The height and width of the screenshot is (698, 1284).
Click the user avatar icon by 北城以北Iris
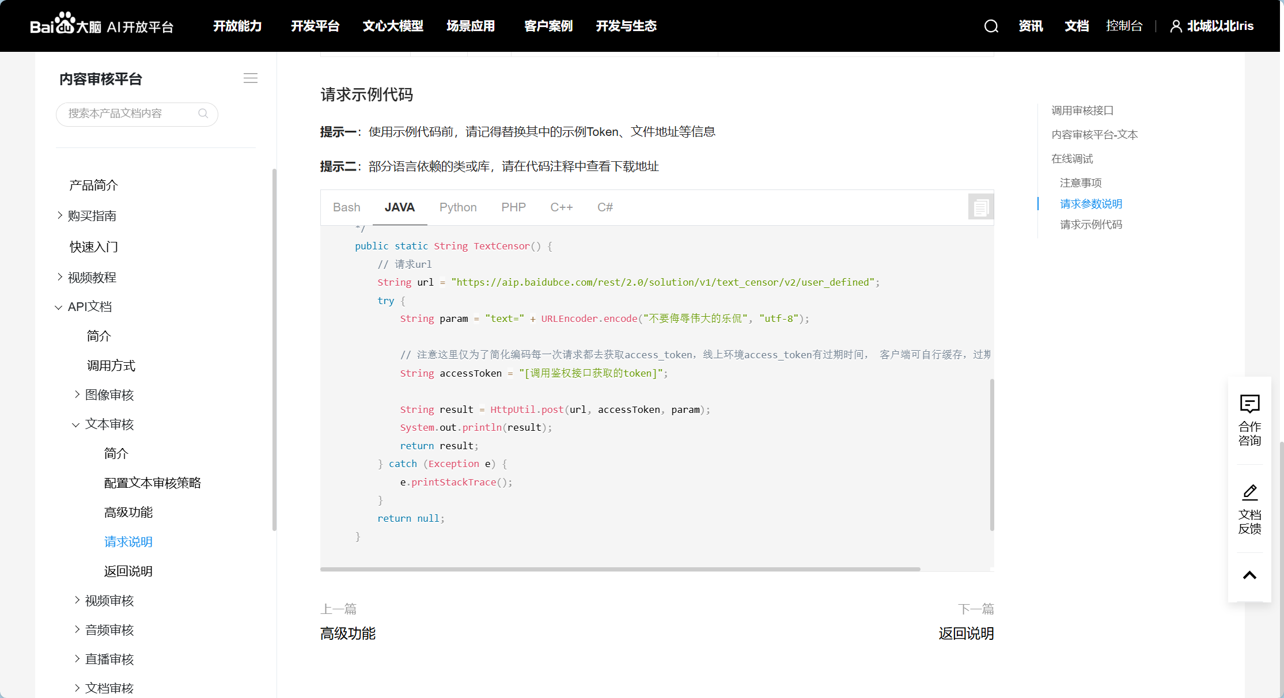[1176, 26]
